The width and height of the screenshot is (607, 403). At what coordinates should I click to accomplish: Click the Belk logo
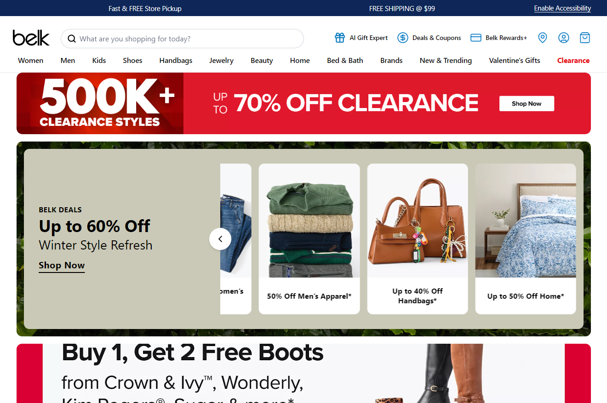(31, 38)
